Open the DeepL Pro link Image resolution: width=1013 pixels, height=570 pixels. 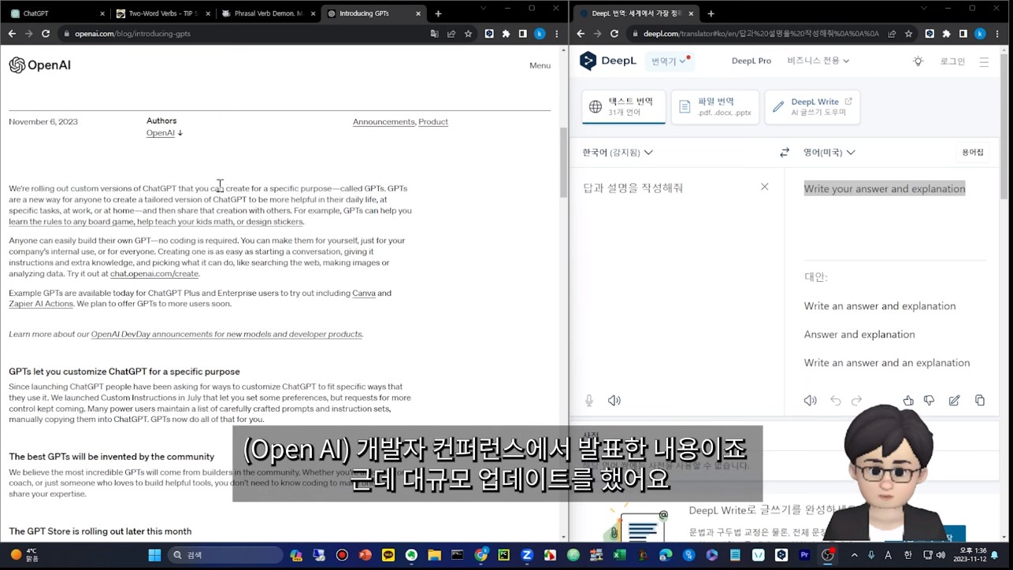[x=751, y=61]
